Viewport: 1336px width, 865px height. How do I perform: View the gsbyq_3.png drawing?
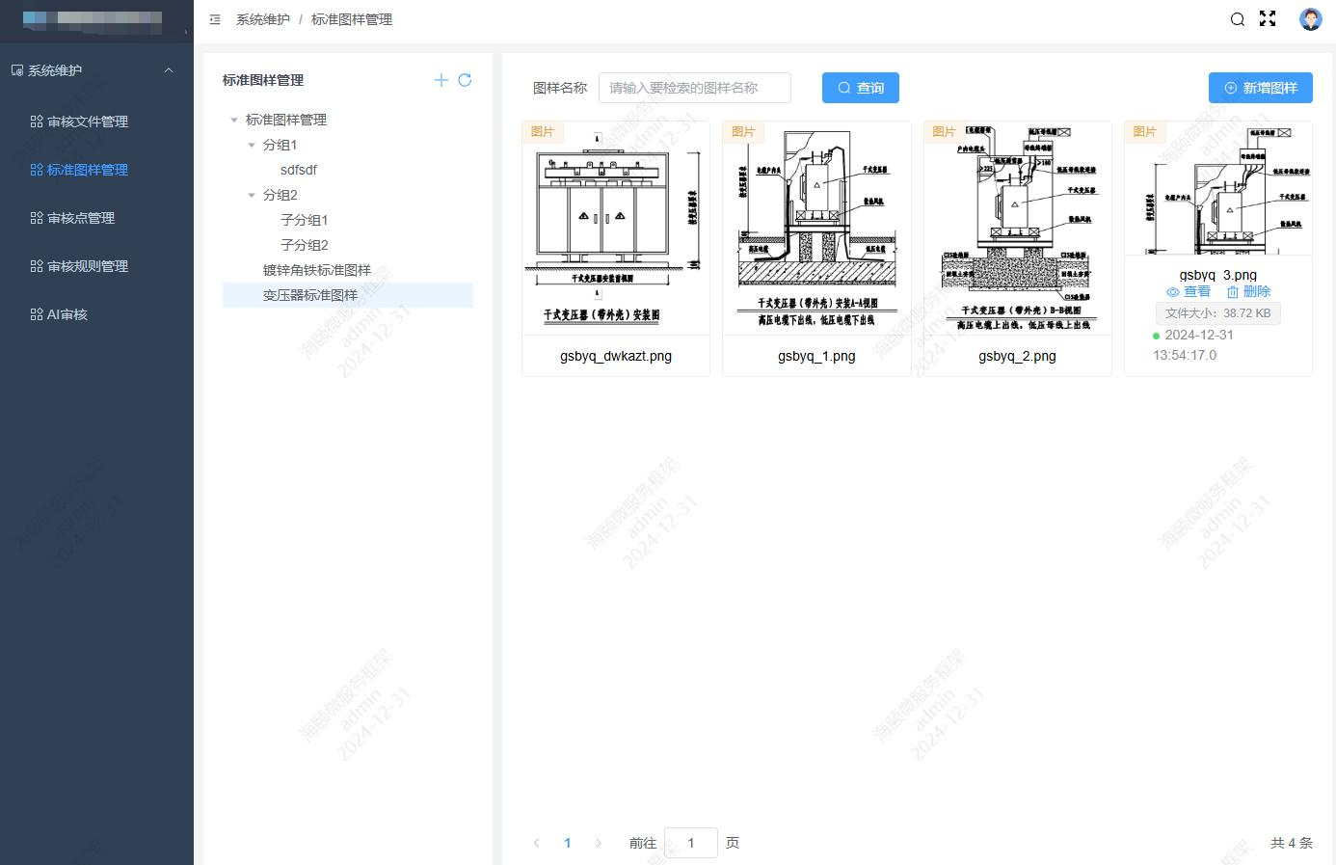tap(1188, 292)
